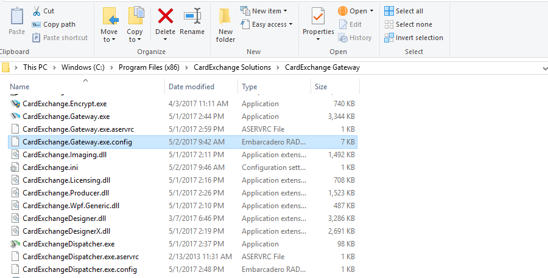Click the CardExchange.Imaging.dll file icon
This screenshot has width=548, height=278.
point(15,155)
